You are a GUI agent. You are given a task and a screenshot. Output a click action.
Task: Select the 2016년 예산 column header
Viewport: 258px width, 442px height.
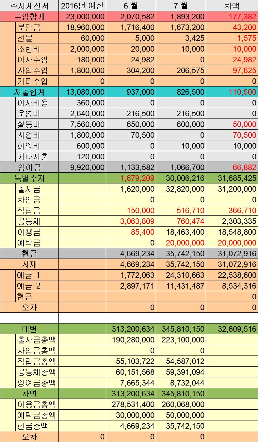pyautogui.click(x=82, y=6)
